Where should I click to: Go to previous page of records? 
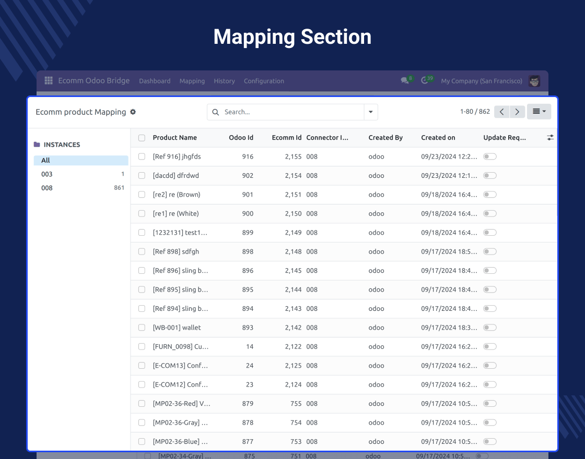[502, 112]
